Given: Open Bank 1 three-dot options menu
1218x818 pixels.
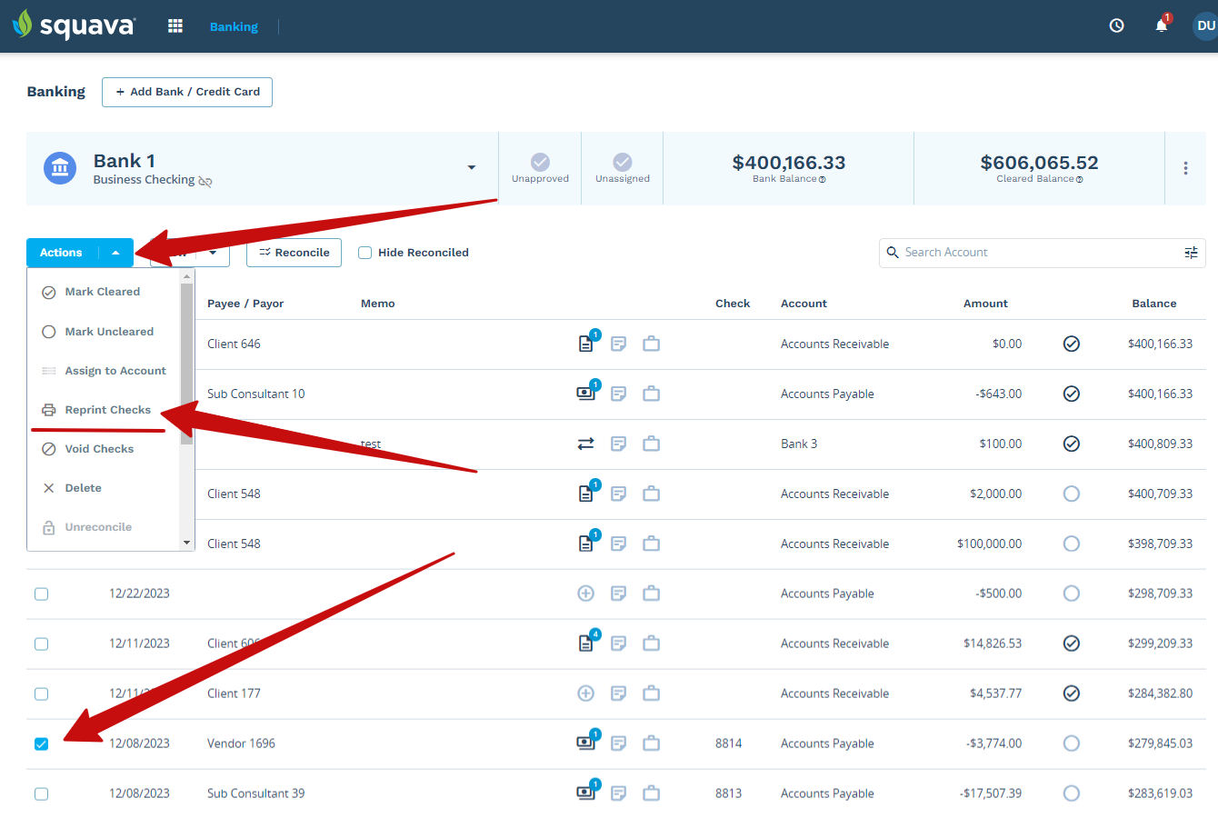Looking at the screenshot, I should [x=1185, y=168].
